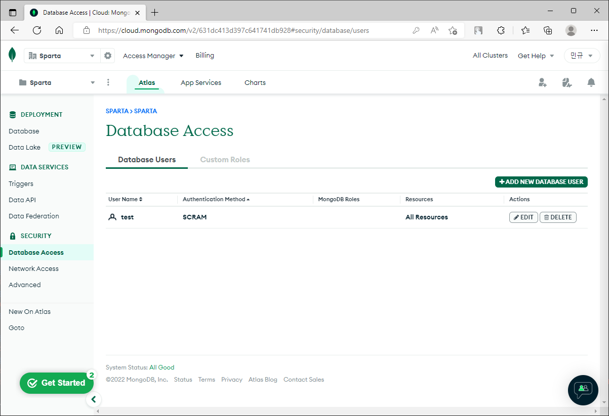609x416 pixels.
Task: Open New On Atlas in sidebar
Action: (x=29, y=311)
